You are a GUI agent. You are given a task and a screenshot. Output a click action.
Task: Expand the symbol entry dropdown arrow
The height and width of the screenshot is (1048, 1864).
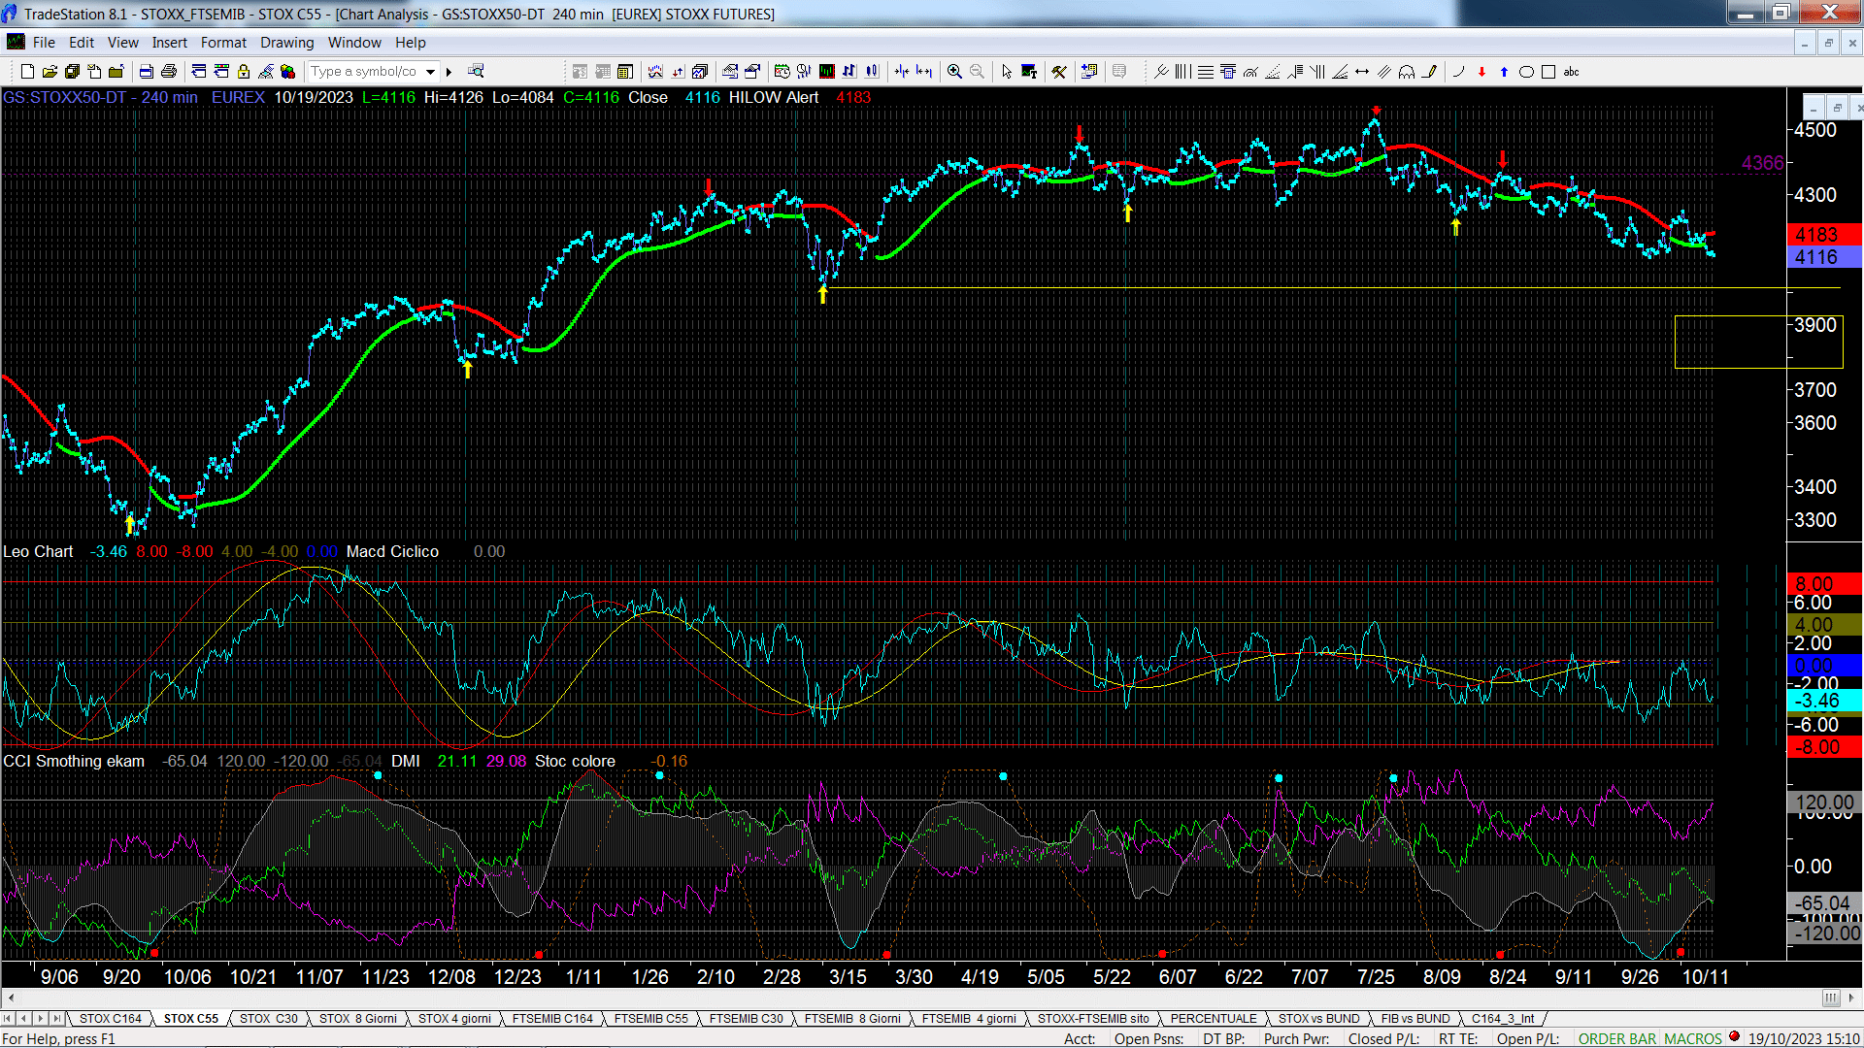430,71
